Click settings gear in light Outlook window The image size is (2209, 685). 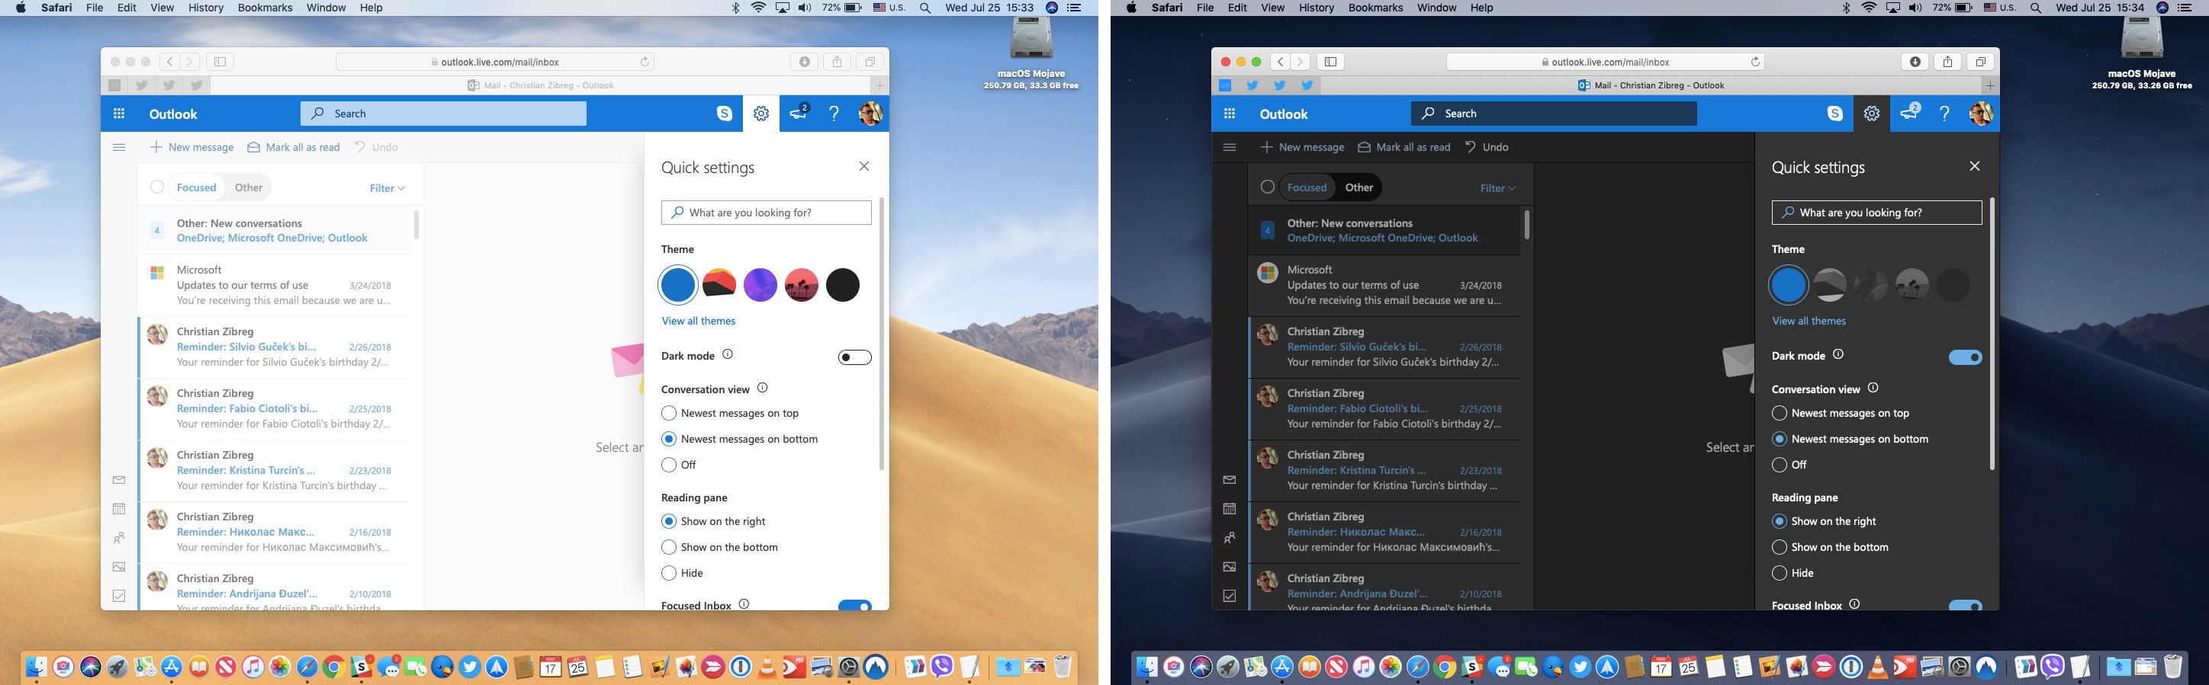point(760,114)
